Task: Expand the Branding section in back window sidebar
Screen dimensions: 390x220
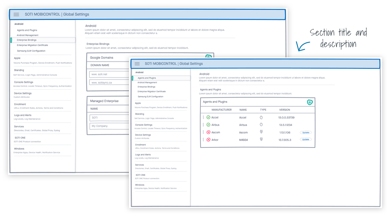Action: pyautogui.click(x=19, y=70)
